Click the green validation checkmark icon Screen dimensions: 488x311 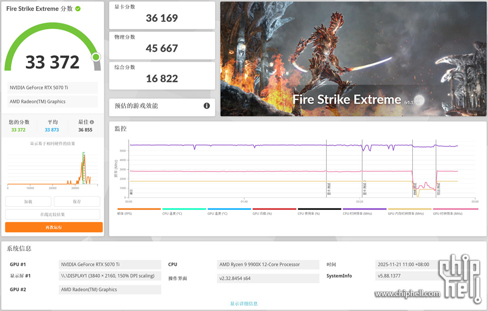78,9
